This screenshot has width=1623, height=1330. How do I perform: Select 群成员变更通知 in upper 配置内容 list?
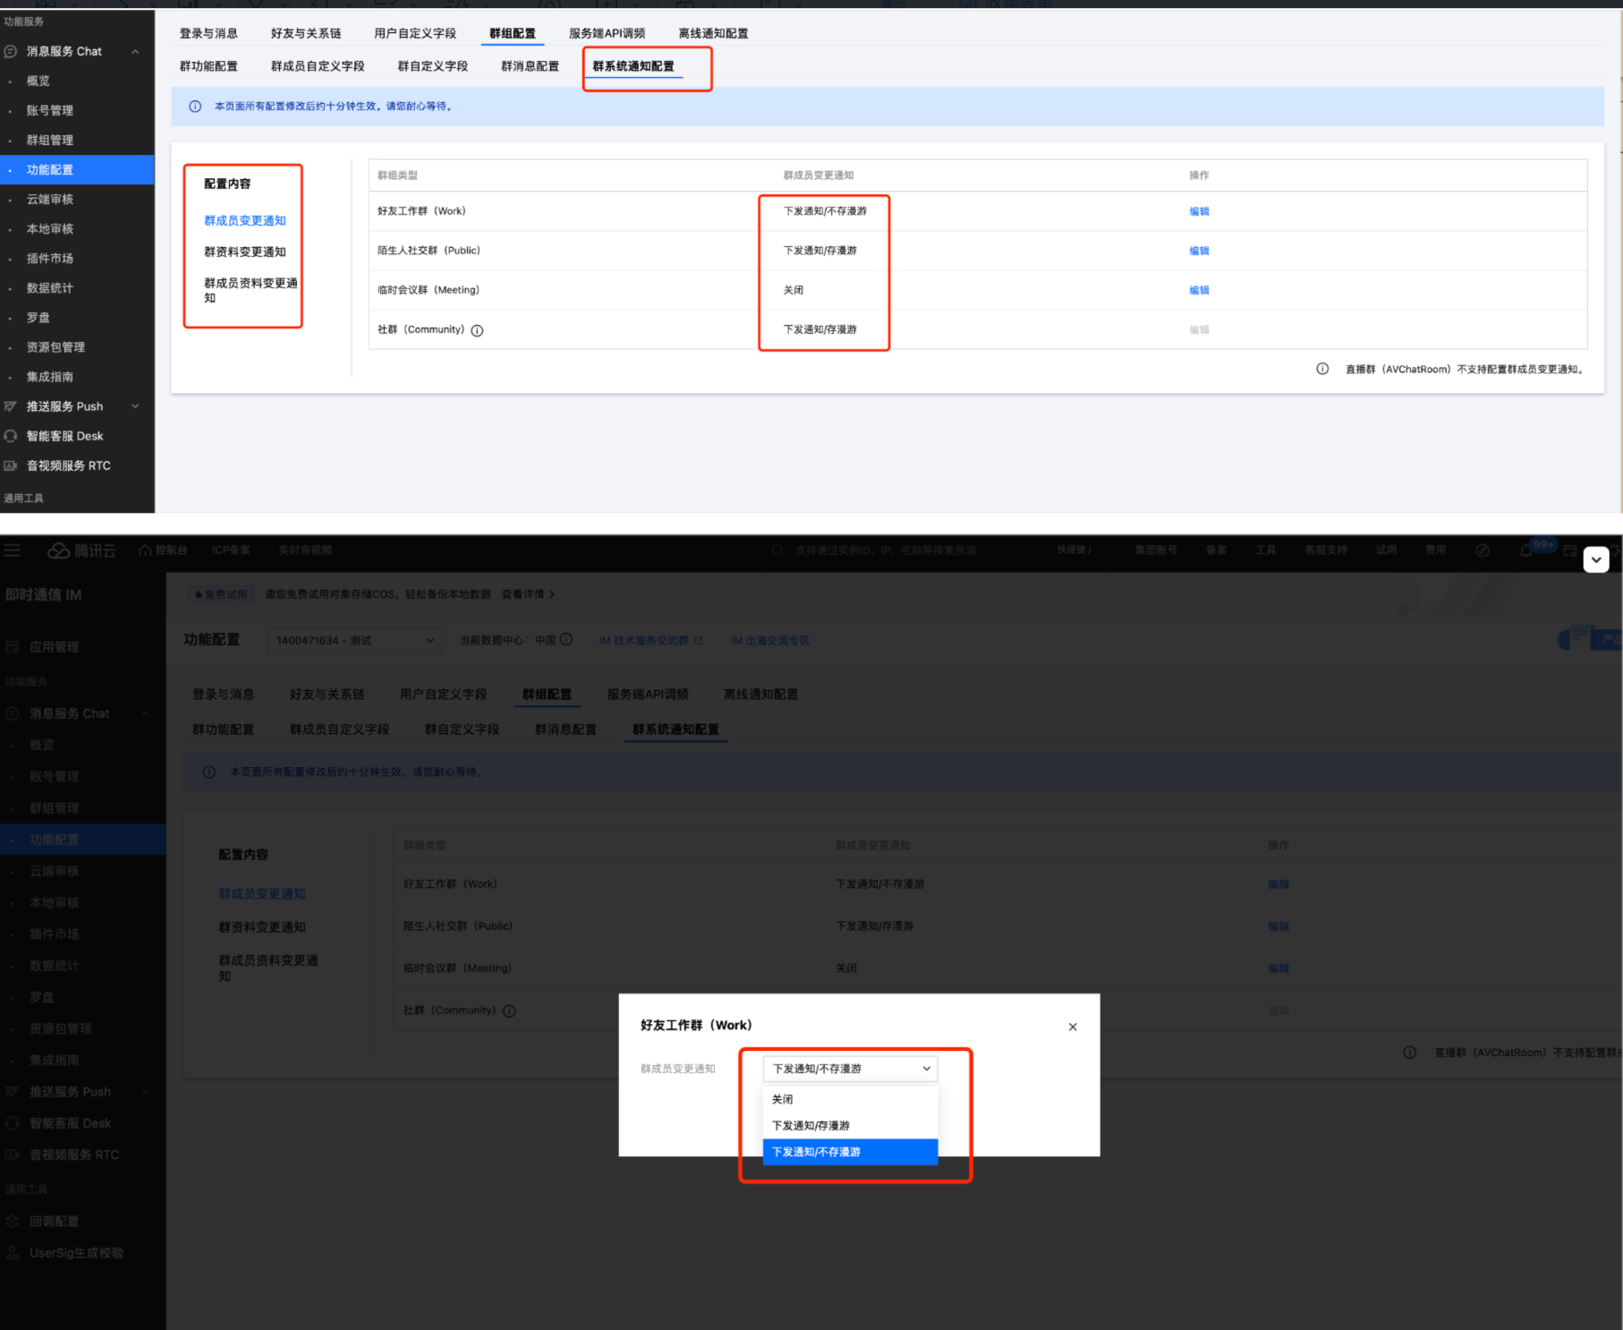pos(245,220)
